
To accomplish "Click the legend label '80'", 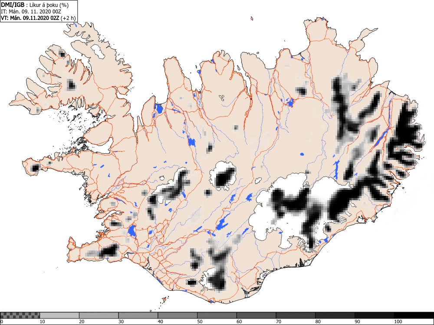I will tap(318, 322).
